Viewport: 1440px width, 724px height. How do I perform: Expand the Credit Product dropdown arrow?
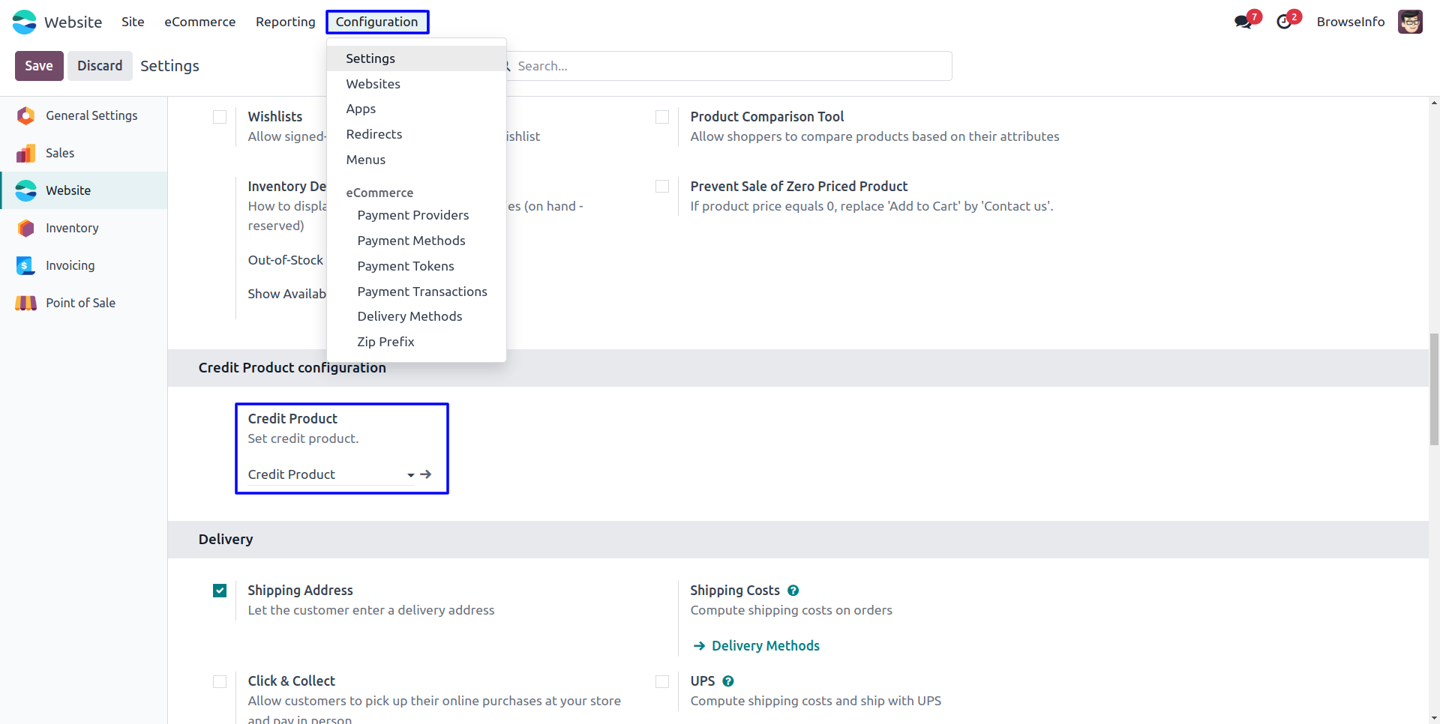tap(411, 475)
